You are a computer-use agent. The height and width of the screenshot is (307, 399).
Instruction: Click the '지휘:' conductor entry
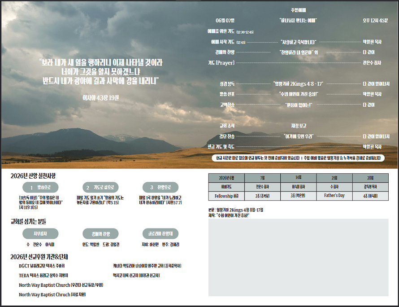coord(150,244)
